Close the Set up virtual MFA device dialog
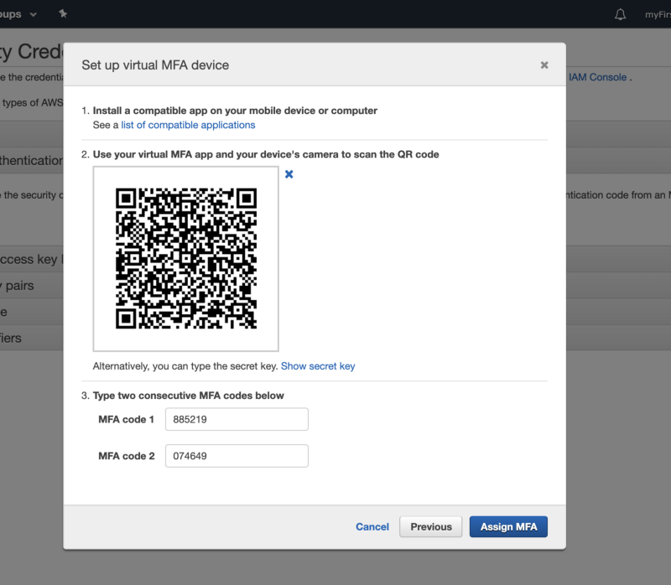 [x=544, y=65]
